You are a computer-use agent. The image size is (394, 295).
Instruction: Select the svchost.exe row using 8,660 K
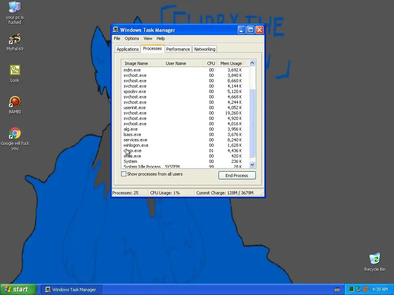tap(185, 81)
